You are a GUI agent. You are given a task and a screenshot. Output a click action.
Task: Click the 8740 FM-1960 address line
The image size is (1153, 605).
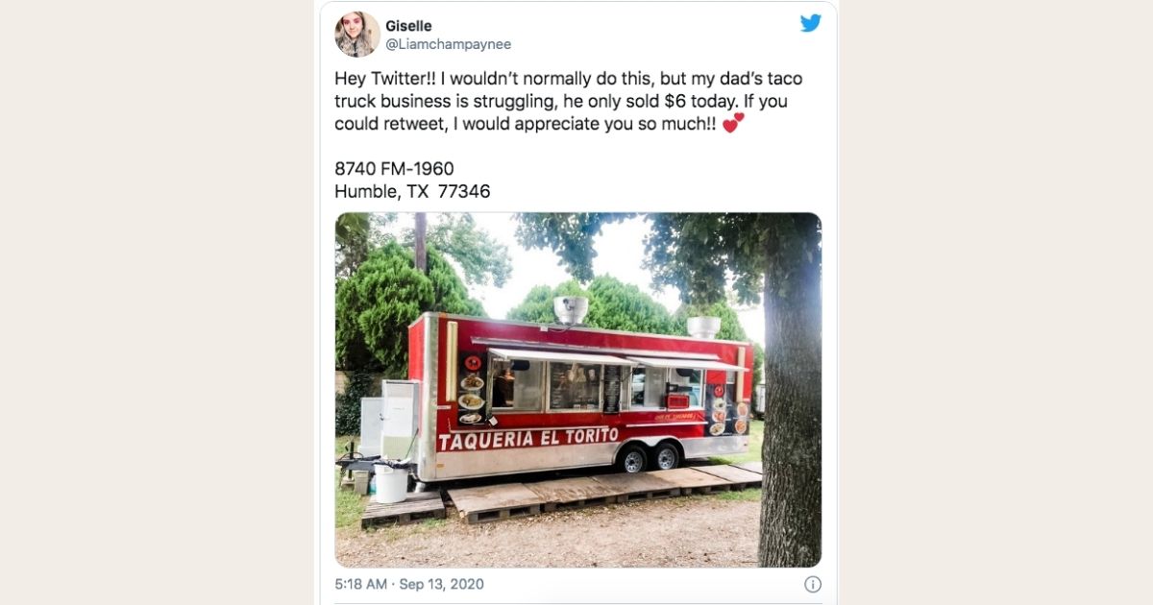tap(394, 169)
